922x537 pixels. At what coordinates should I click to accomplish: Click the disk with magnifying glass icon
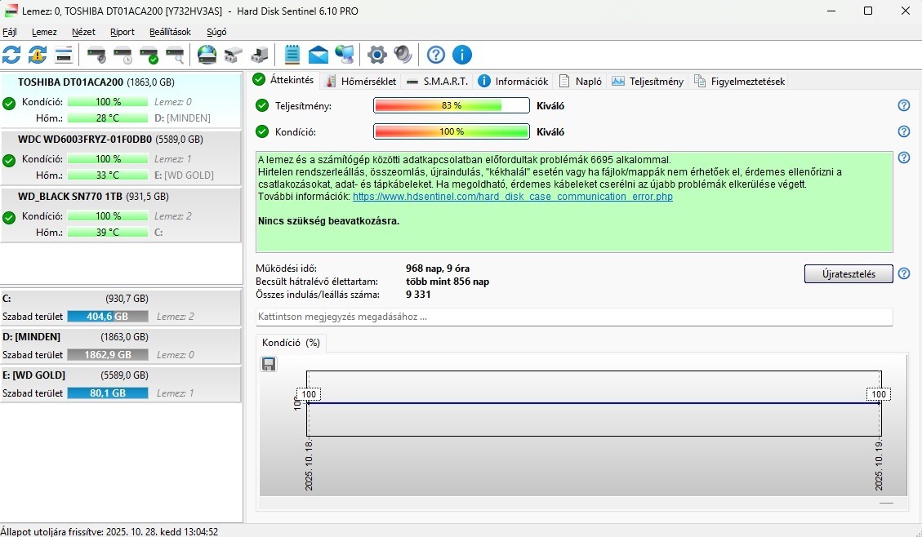(175, 55)
